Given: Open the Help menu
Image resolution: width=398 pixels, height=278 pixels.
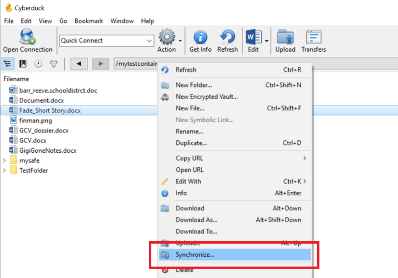Looking at the screenshot, I should click(148, 21).
